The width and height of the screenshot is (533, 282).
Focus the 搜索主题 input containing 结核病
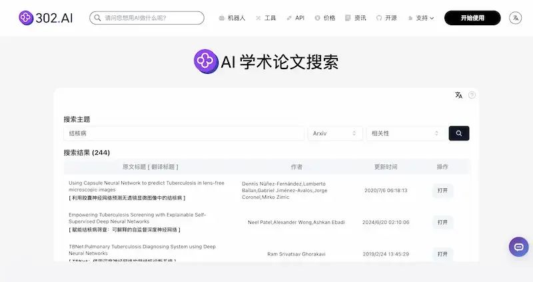click(184, 134)
